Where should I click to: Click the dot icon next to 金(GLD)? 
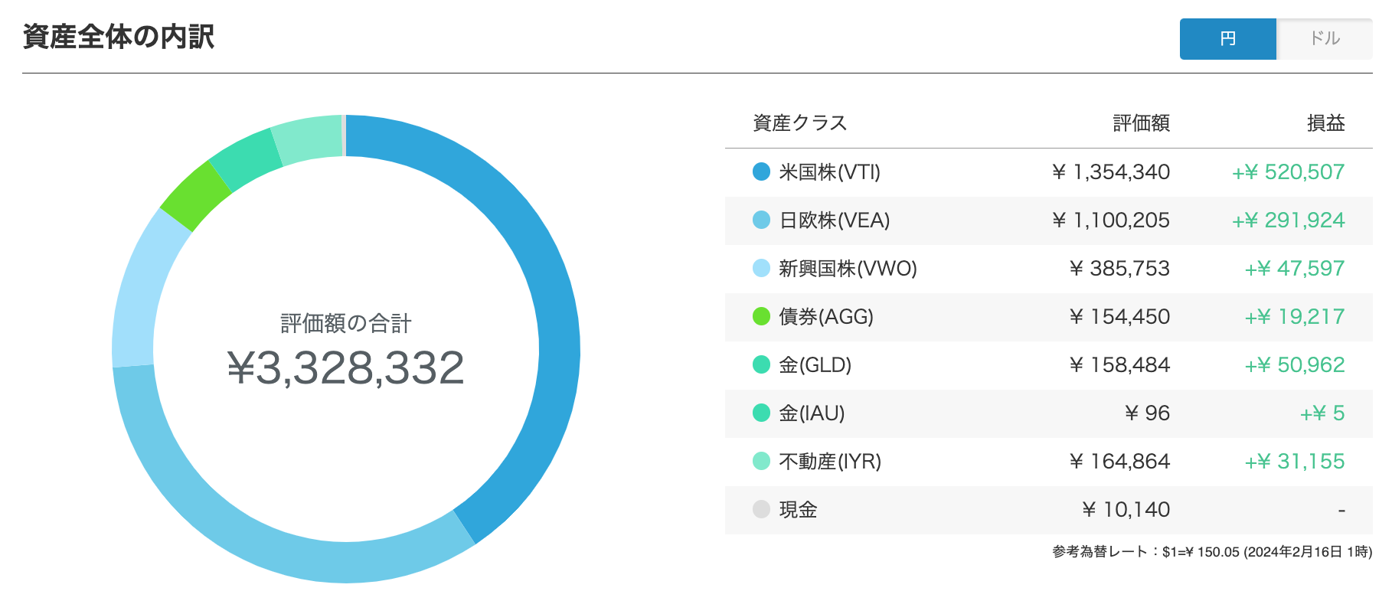click(x=760, y=365)
